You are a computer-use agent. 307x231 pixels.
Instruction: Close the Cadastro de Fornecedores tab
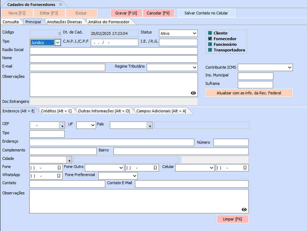click(x=61, y=4)
